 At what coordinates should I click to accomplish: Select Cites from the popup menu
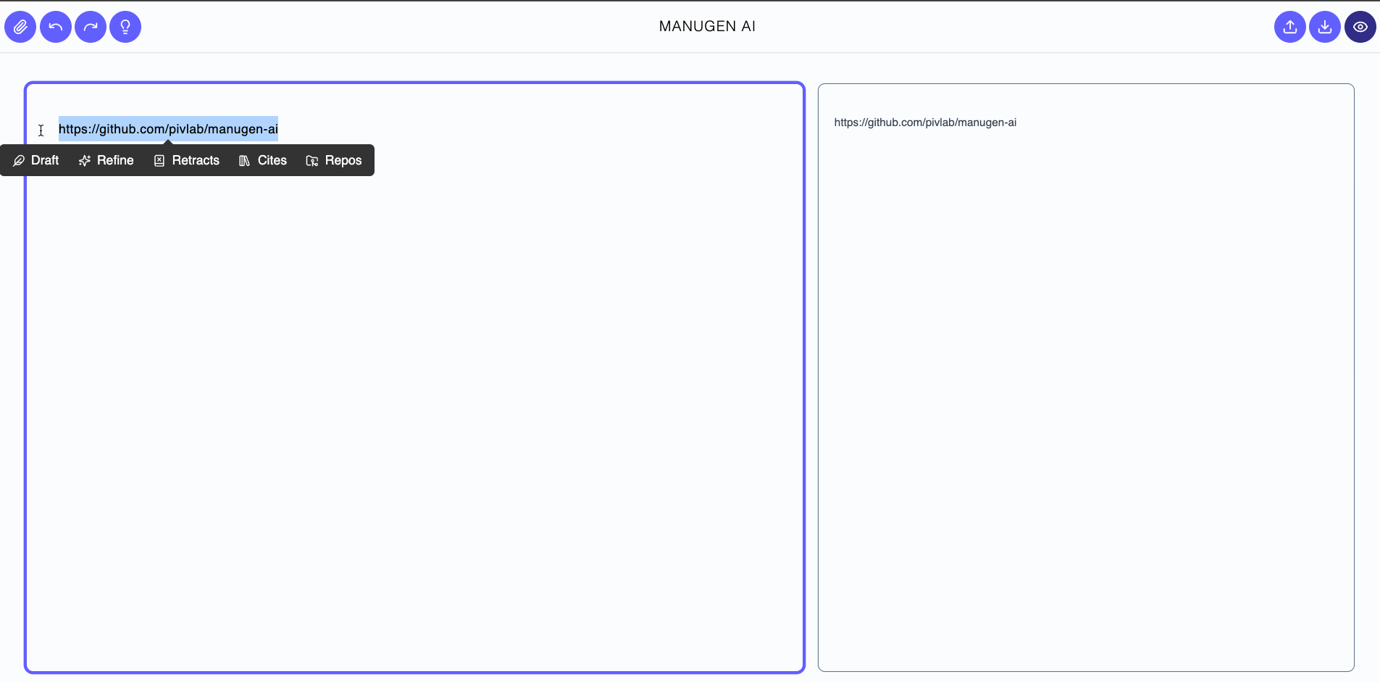point(271,160)
